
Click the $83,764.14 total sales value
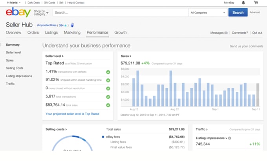[x=55, y=105]
